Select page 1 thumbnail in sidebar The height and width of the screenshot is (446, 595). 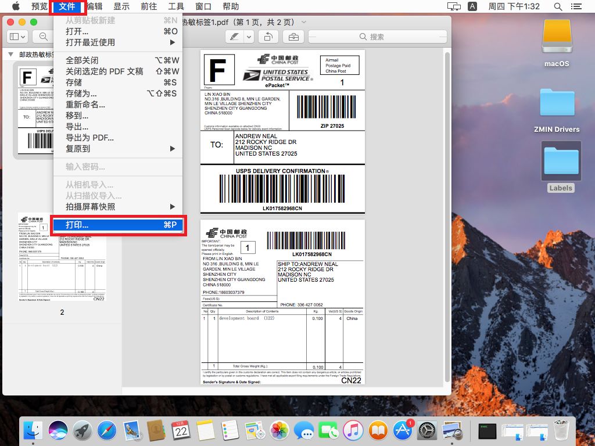34,110
